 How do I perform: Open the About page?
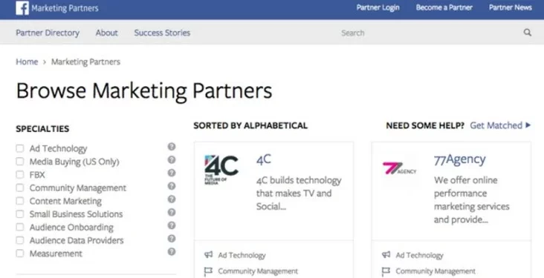106,33
